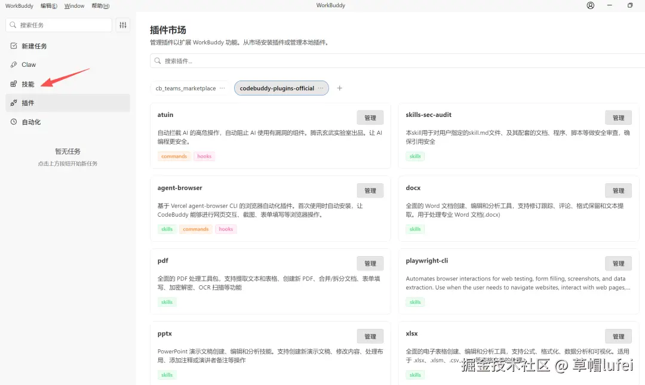
Task: Click the 暂无任务 empty state text
Action: (68, 152)
